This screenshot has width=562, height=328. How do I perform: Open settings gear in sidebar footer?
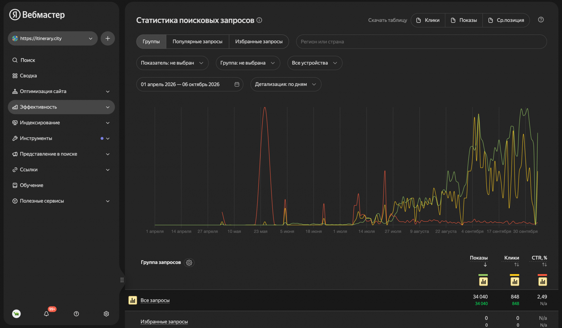click(x=106, y=314)
